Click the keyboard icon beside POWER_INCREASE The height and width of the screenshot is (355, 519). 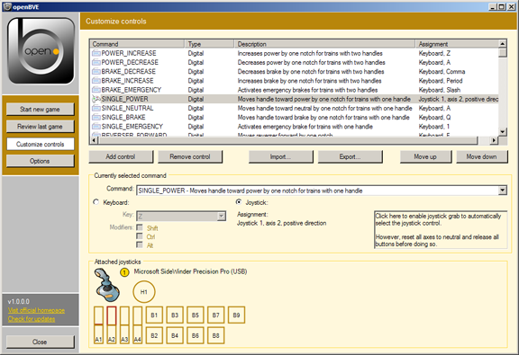(96, 53)
